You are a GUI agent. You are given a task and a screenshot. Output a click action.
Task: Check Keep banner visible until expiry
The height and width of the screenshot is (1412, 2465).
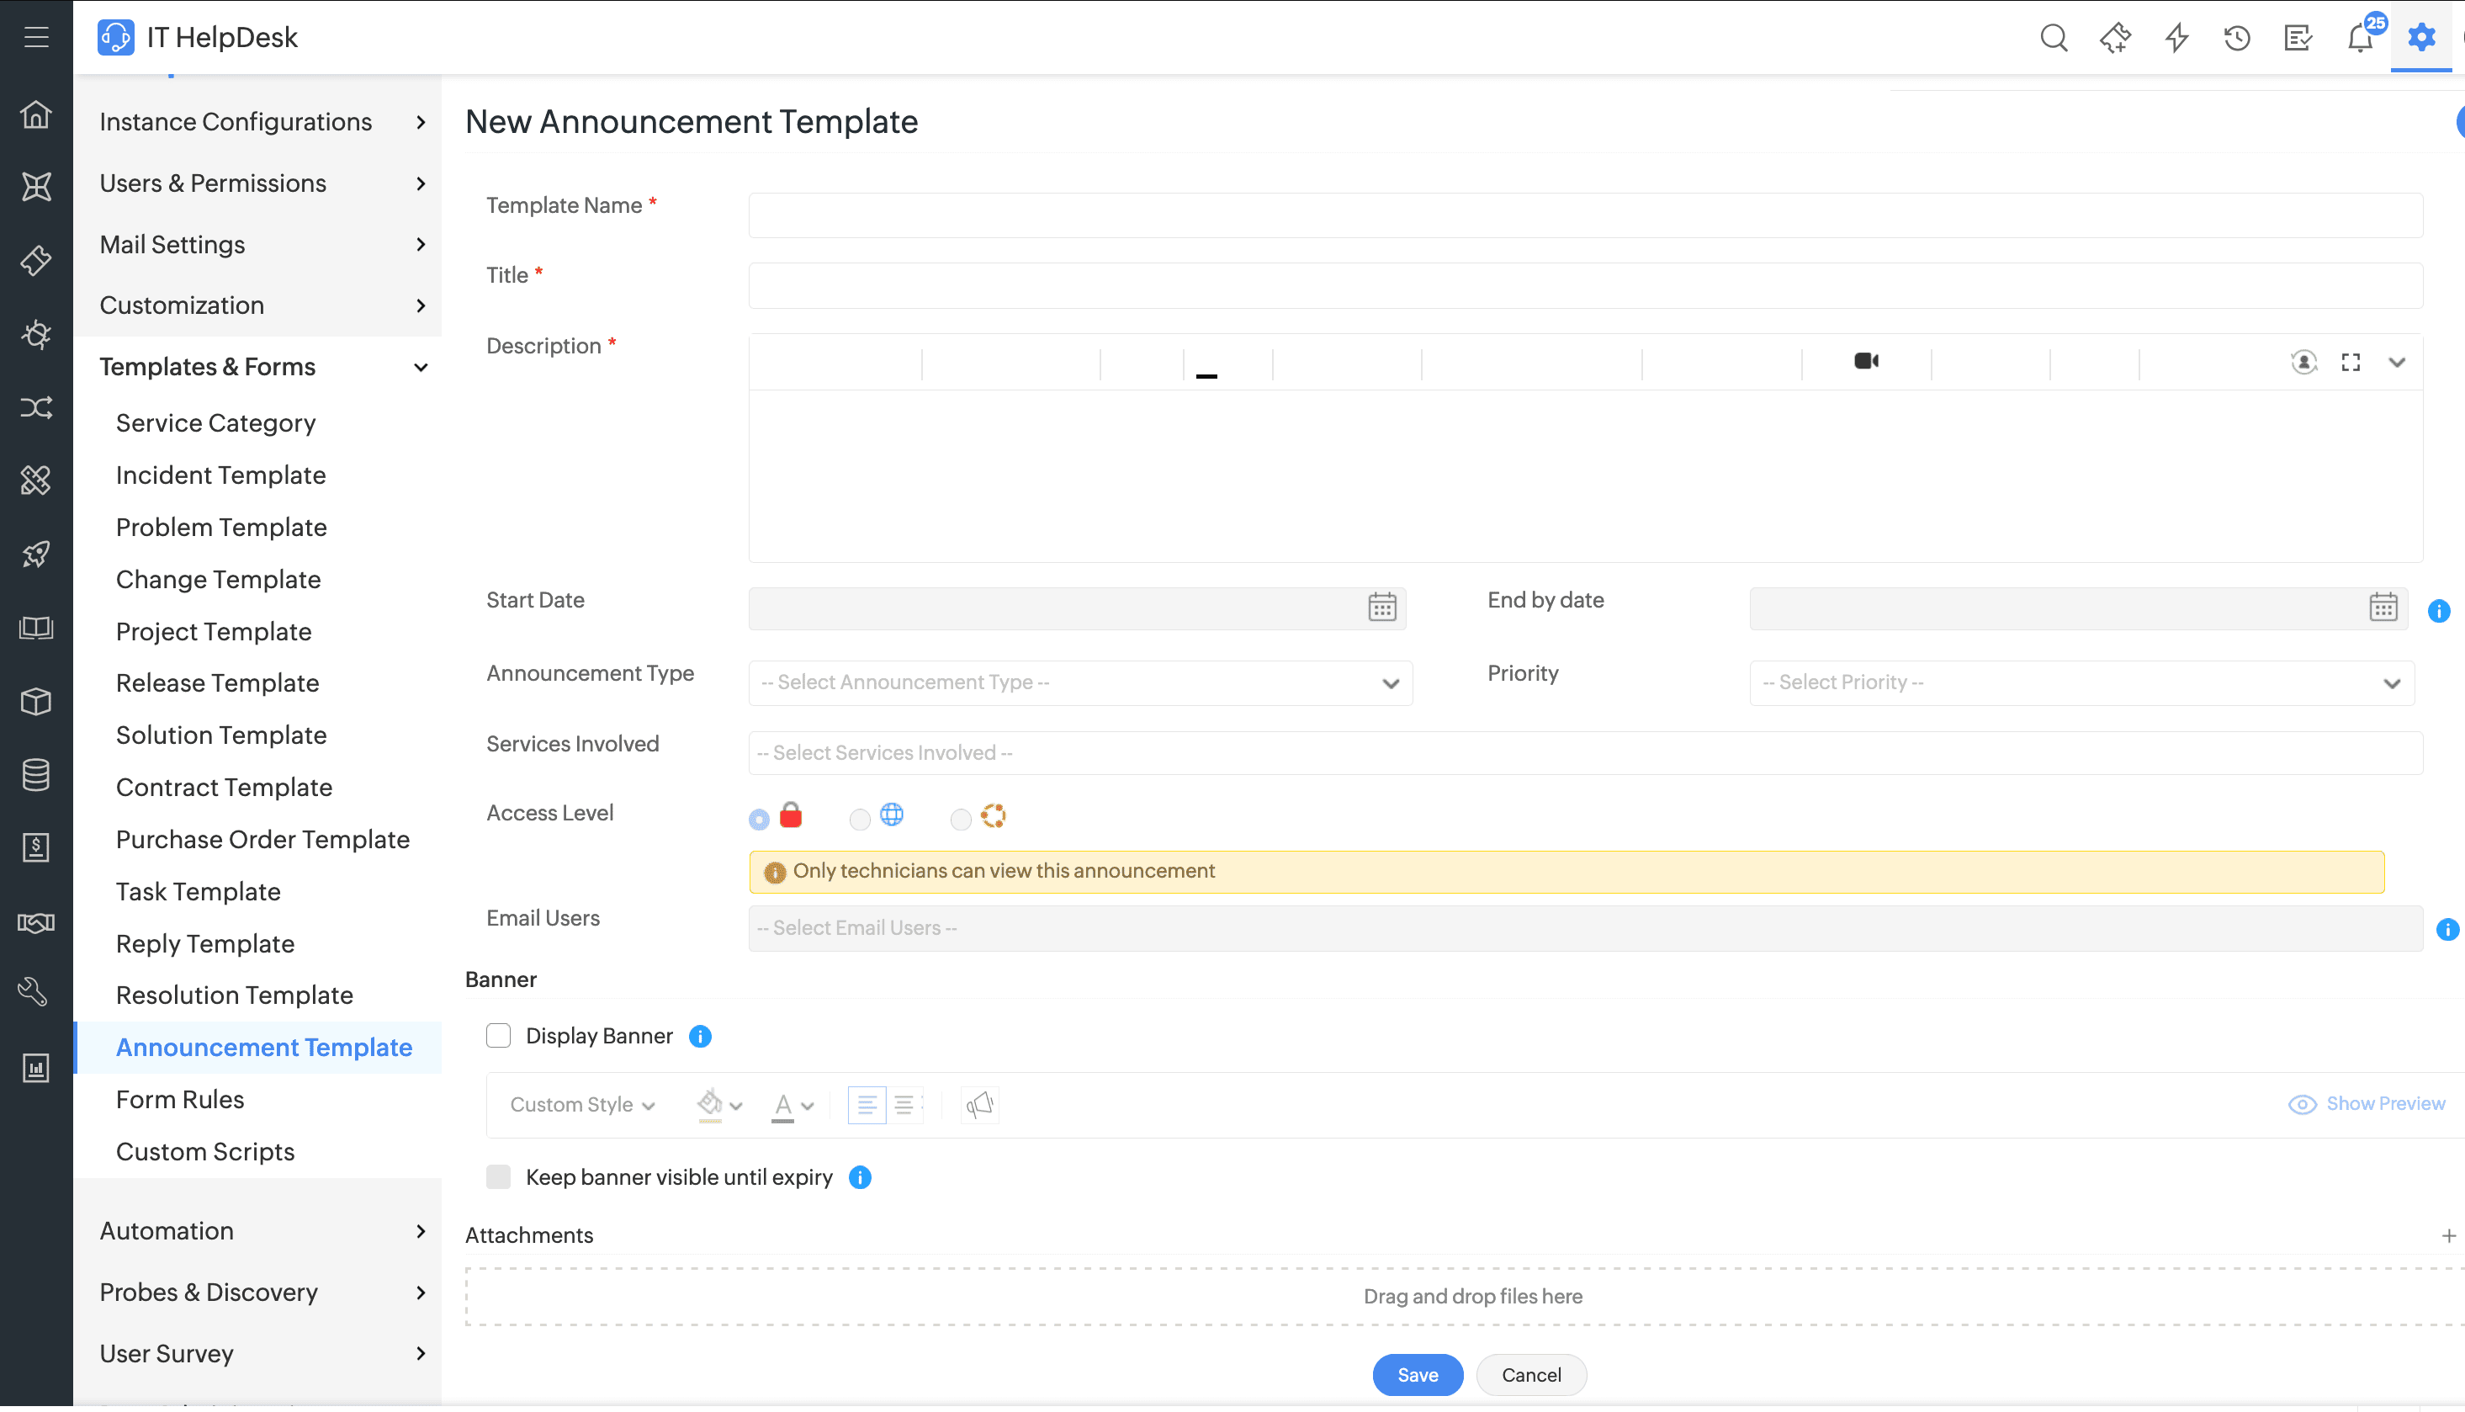pos(498,1176)
